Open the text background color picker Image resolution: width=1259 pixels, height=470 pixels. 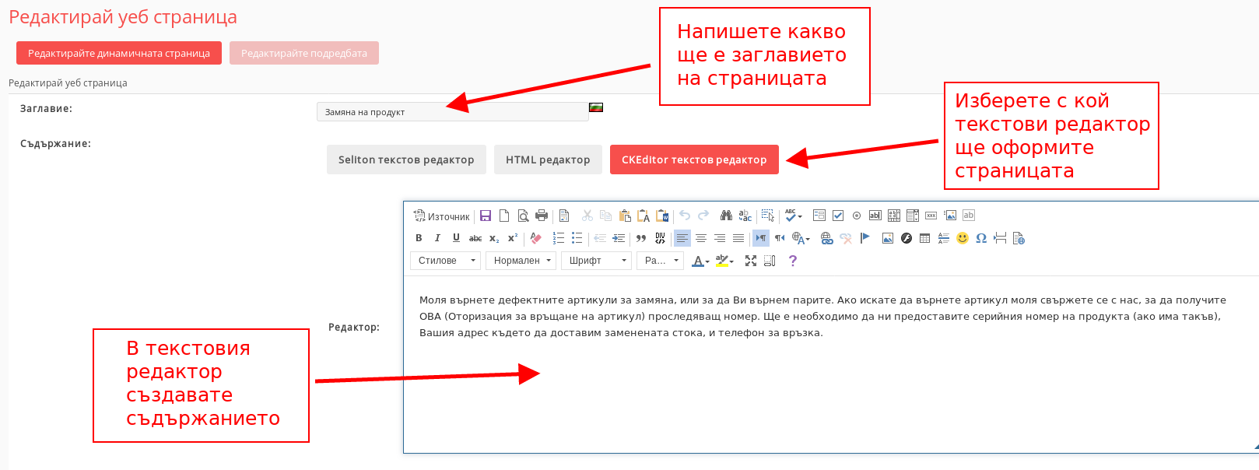(723, 261)
